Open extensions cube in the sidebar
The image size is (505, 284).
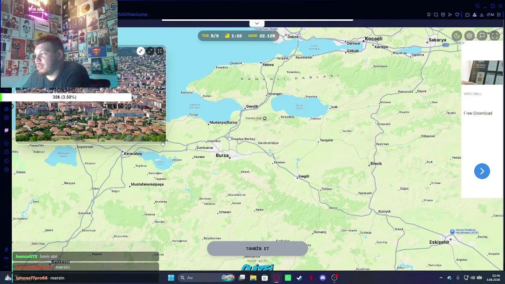(6, 161)
